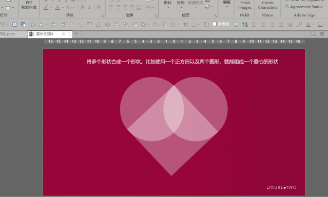Open the 绘图 drawing dialog launcher
Image resolution: width=328 pixels, height=197 pixels.
point(216,16)
